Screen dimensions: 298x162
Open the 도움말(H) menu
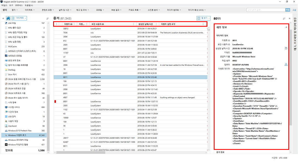click(x=29, y=5)
